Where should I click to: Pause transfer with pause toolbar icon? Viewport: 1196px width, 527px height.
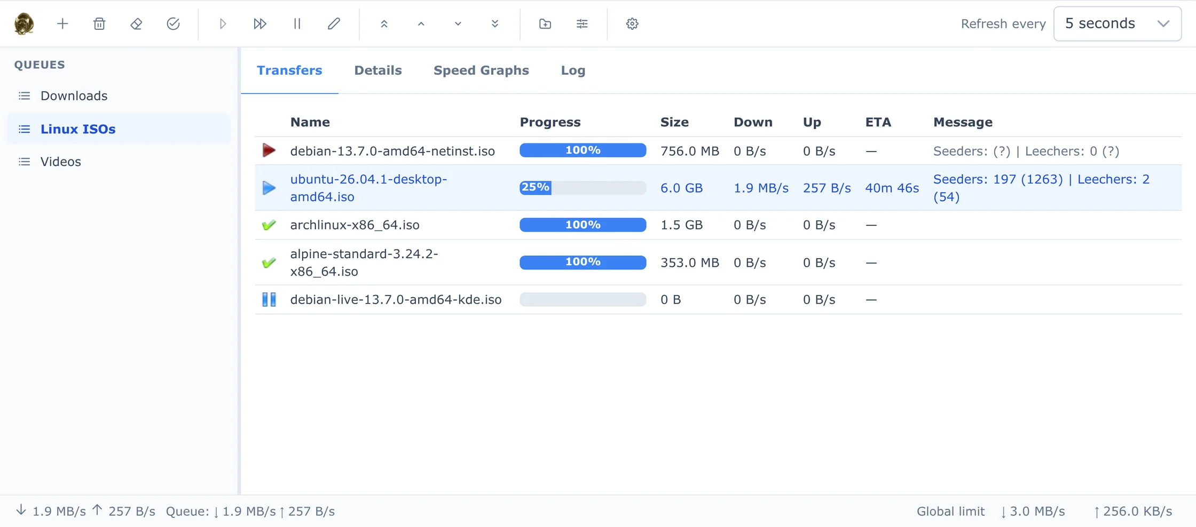click(297, 23)
